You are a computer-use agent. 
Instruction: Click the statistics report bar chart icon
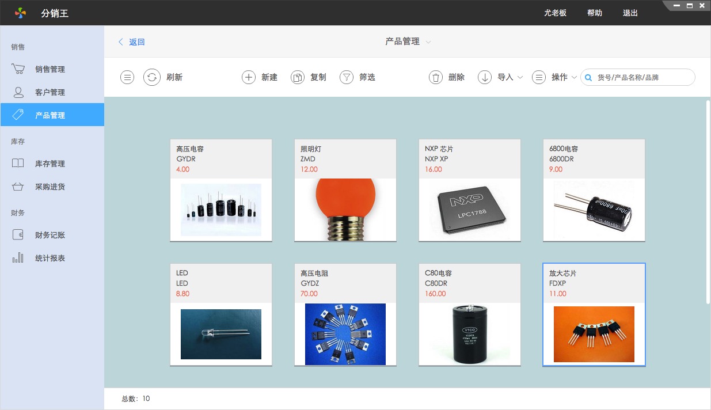pos(18,258)
